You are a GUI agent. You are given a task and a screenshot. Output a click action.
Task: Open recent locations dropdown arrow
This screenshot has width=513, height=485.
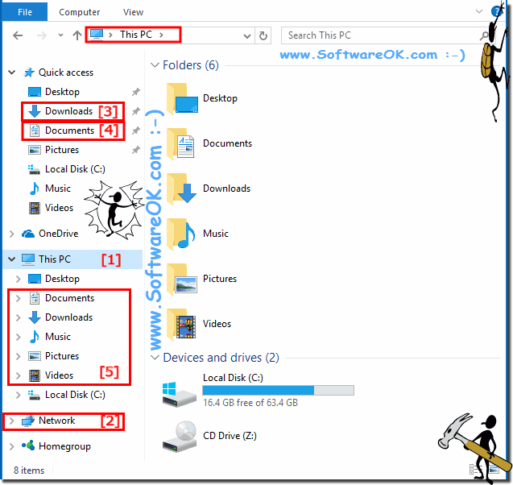pos(60,35)
